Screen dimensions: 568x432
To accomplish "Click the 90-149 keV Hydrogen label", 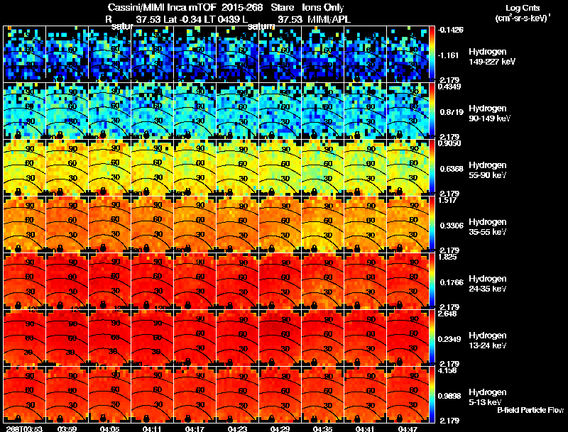I will [489, 113].
